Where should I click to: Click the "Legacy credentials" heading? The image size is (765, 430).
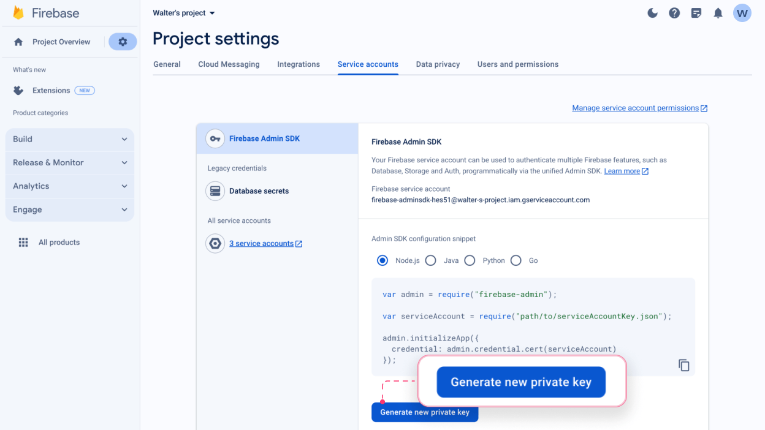click(237, 168)
